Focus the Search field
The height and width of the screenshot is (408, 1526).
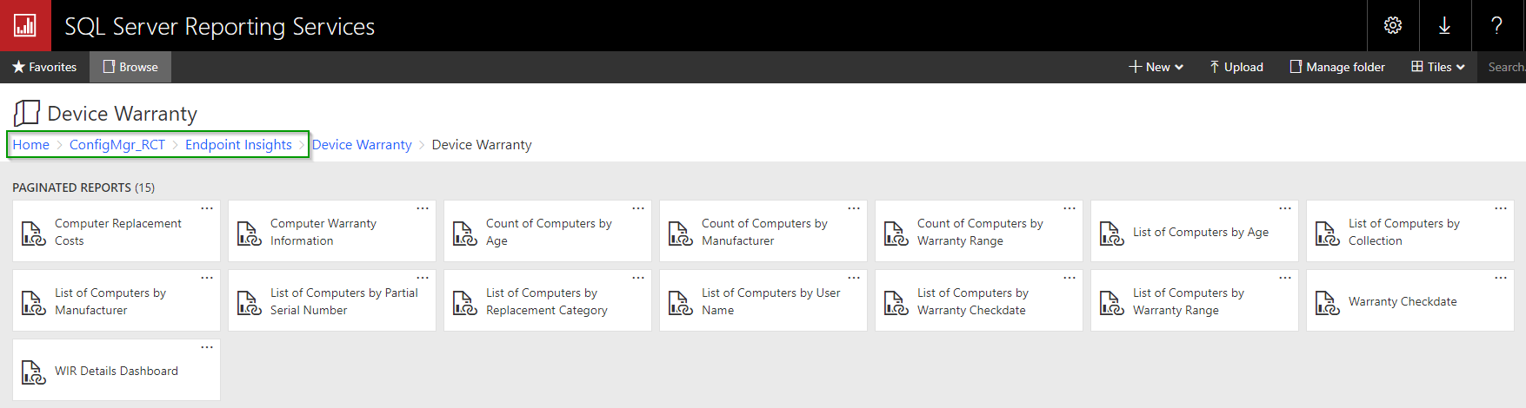[1504, 67]
